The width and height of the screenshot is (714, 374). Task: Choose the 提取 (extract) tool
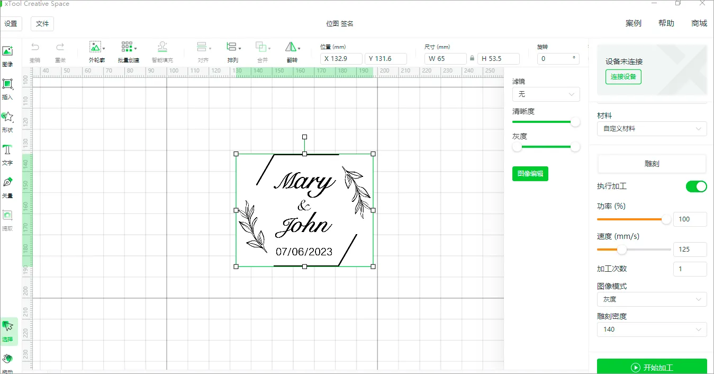coord(7,220)
